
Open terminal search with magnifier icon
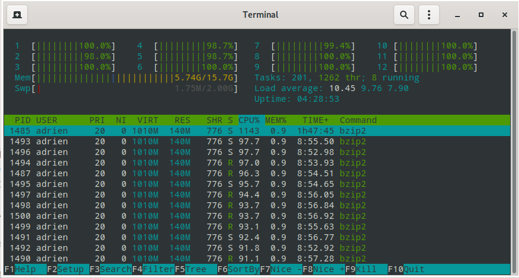(x=404, y=15)
